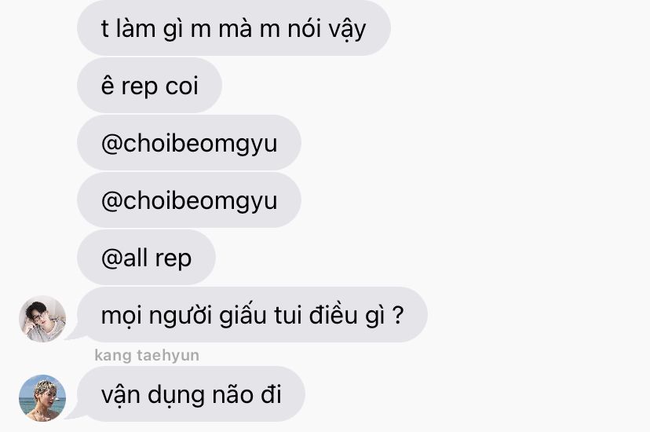Screen dimensions: 650x432
Task: Click the first @choibeomgyu mention bubble
Action: [x=189, y=143]
